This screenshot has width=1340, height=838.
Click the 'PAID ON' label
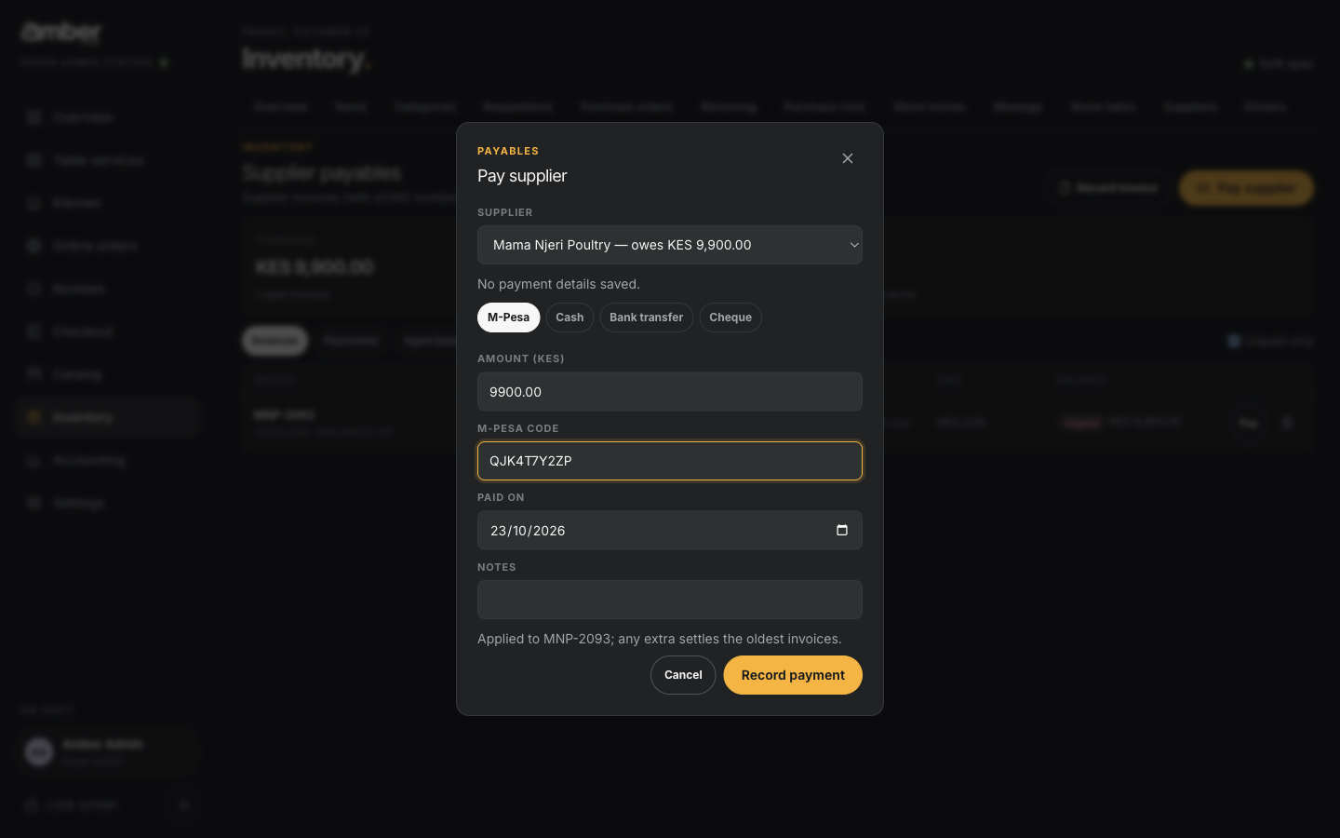501,497
